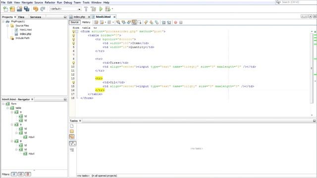Click the editor Find Selection magnifier icon

coord(118,22)
